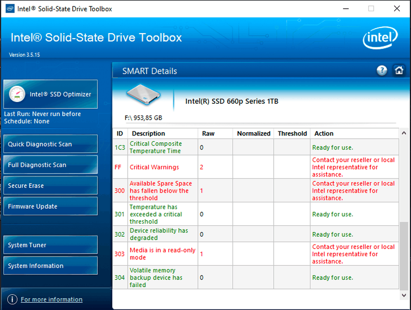Click scroll down arrow of SMART table
The image size is (411, 310).
404,295
